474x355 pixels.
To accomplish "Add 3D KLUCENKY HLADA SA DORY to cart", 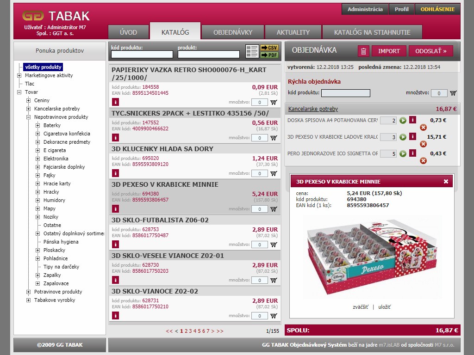I will (274, 173).
